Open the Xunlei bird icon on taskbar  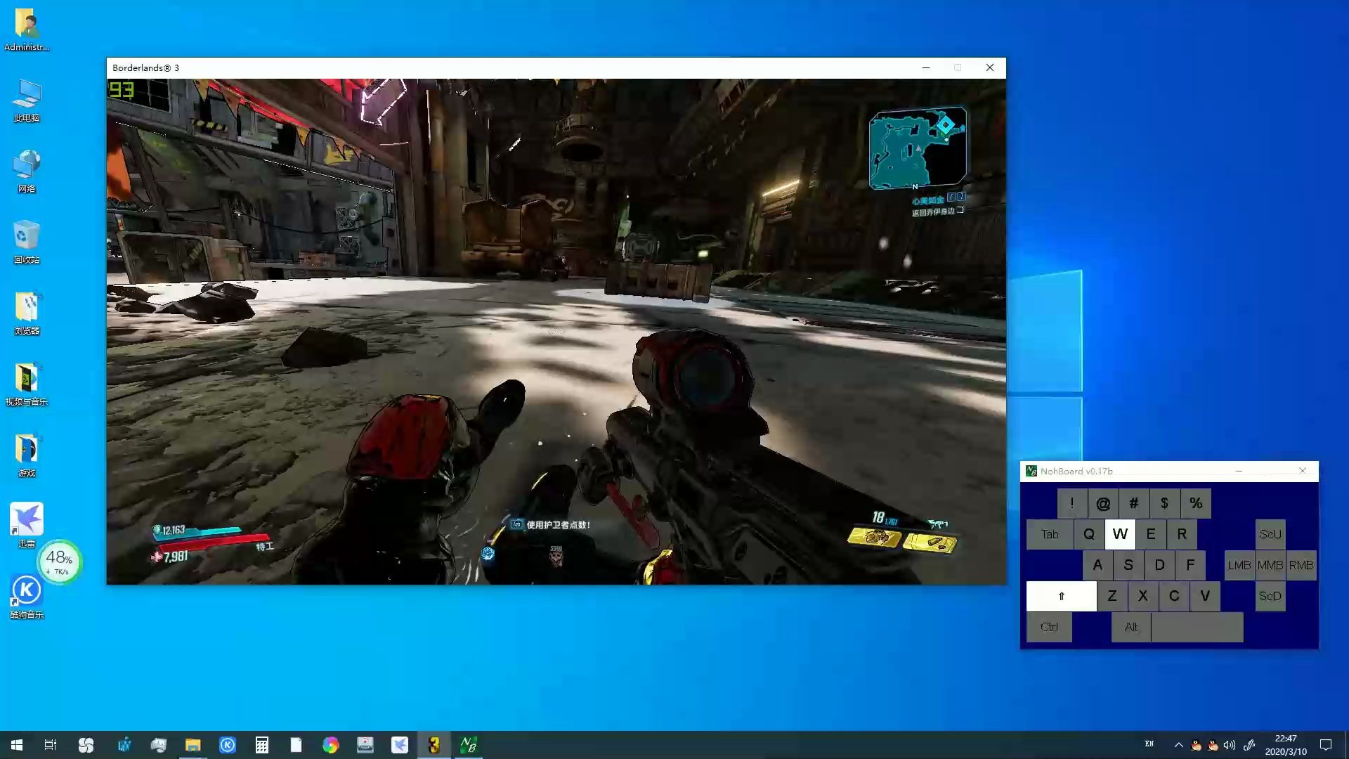point(400,745)
